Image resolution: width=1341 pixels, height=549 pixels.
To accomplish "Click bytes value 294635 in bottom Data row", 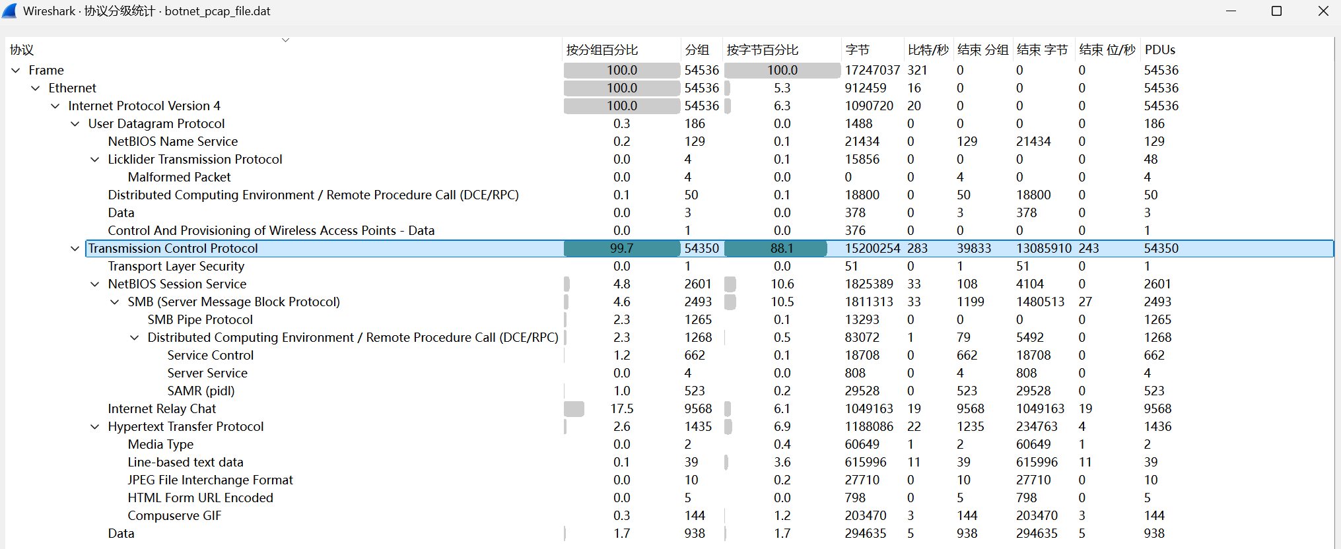I will (x=866, y=533).
